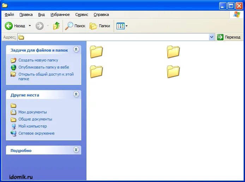Select the bottom-left folder in file area
Viewport: 245px width, 182px height.
point(96,71)
